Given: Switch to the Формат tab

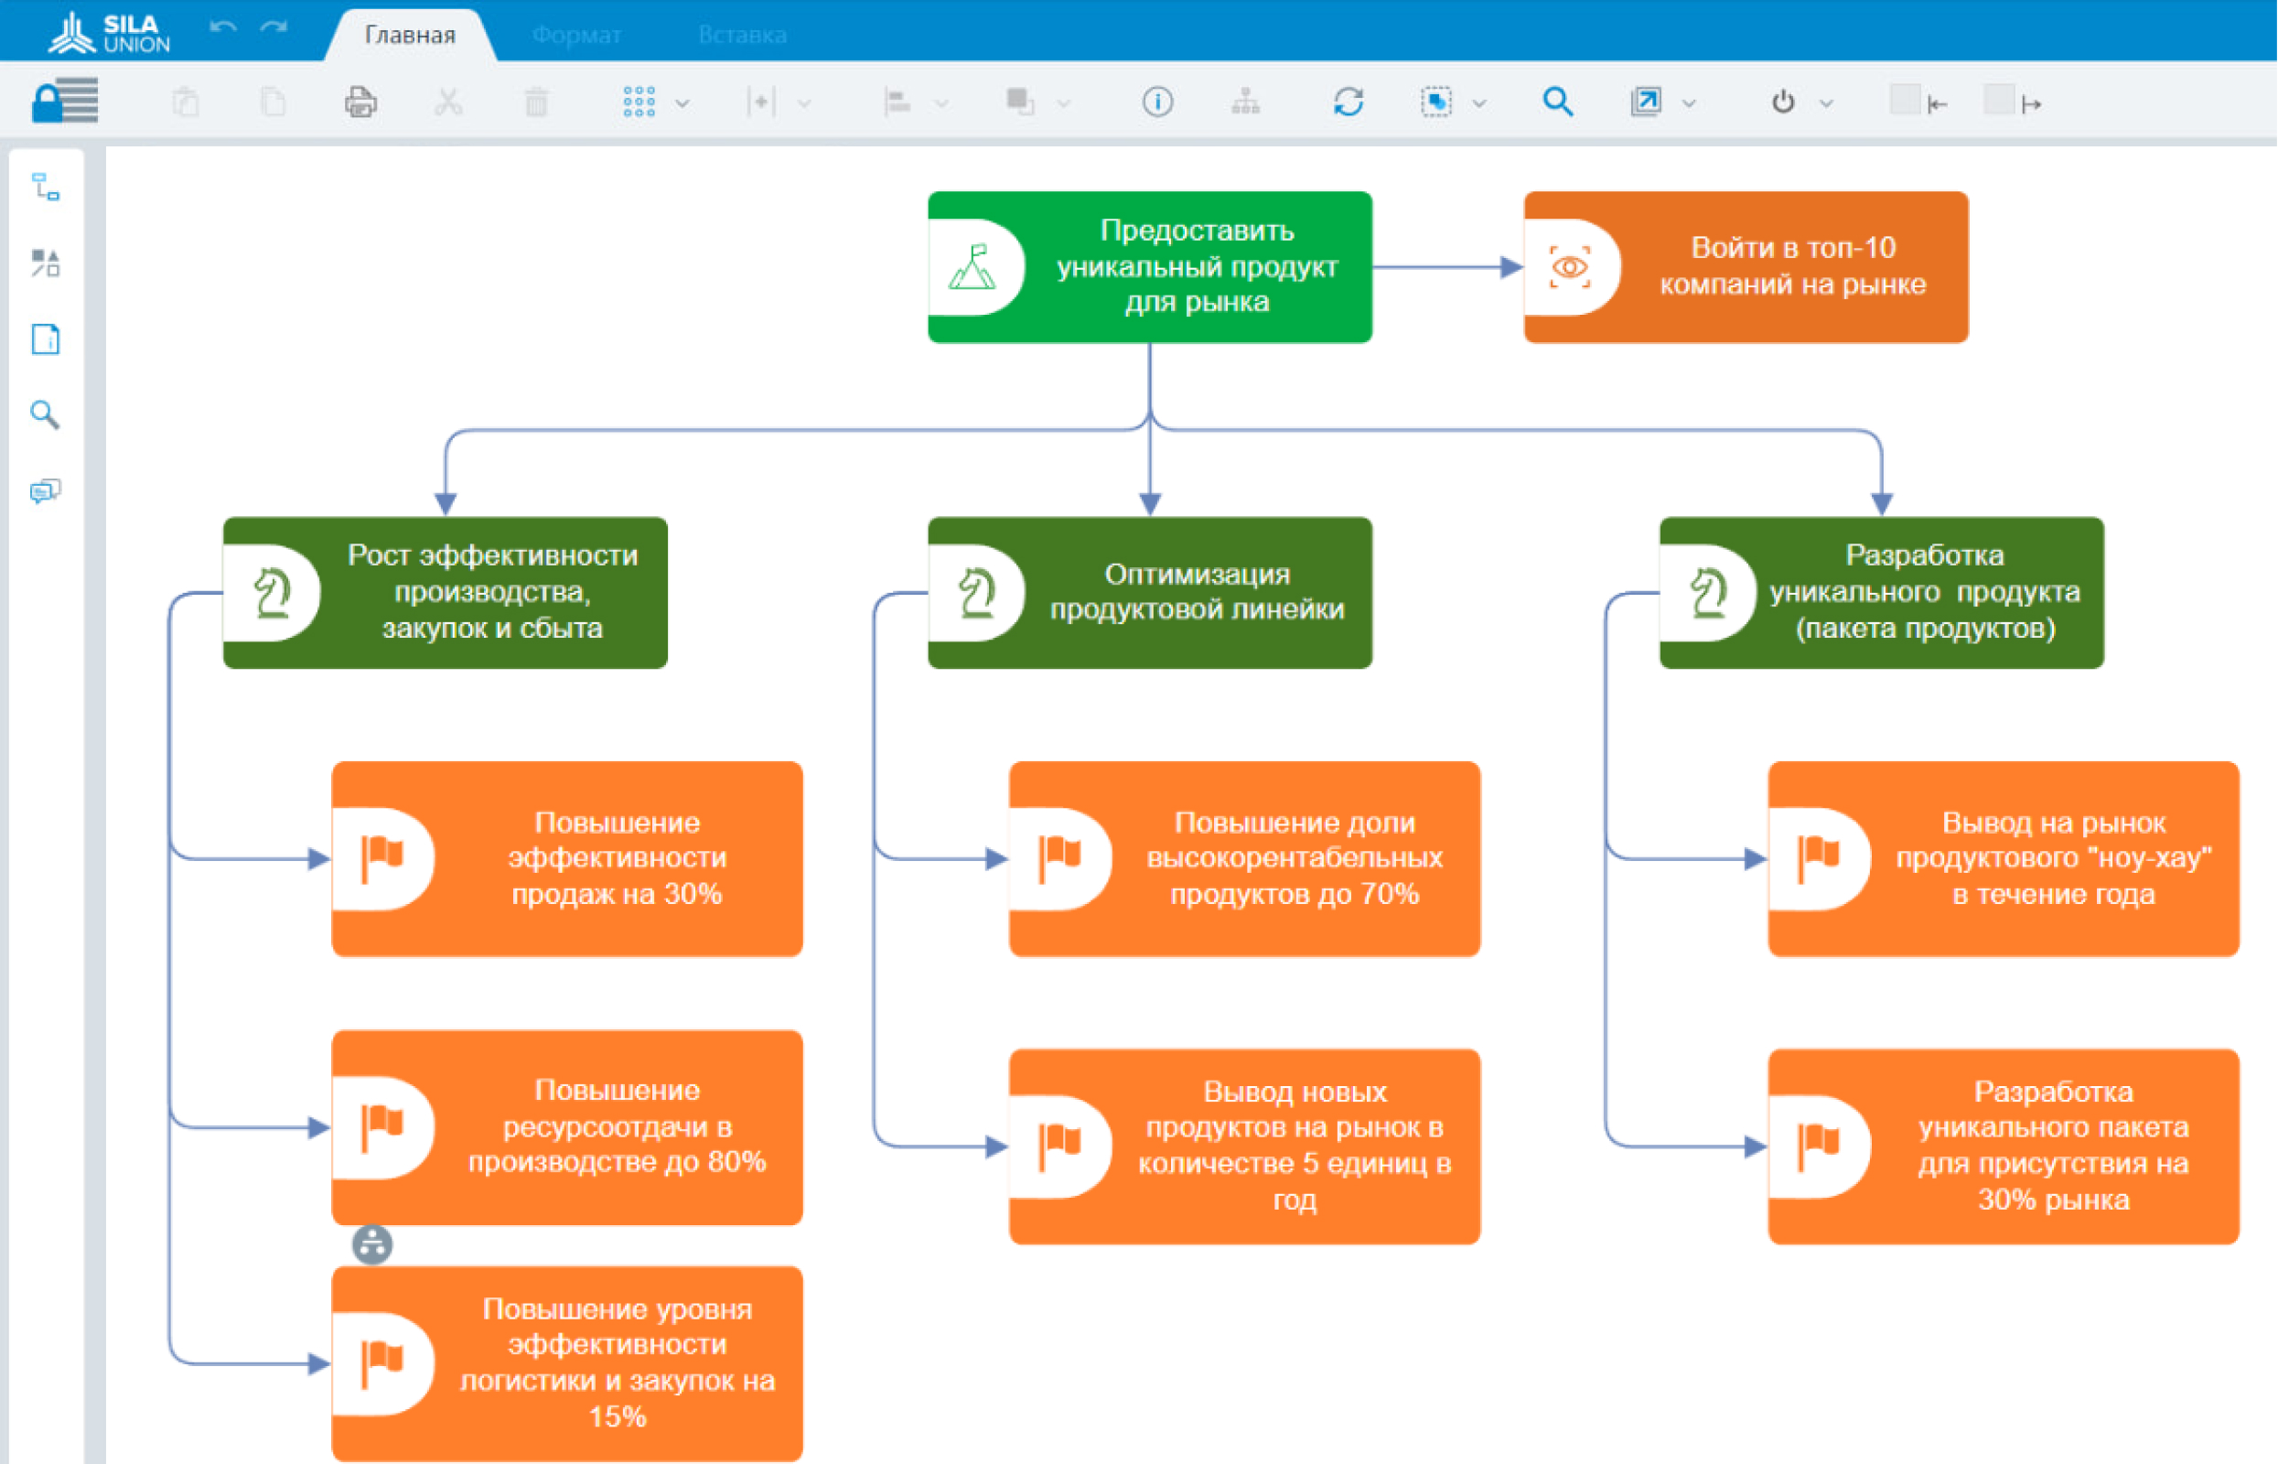Looking at the screenshot, I should click(576, 35).
